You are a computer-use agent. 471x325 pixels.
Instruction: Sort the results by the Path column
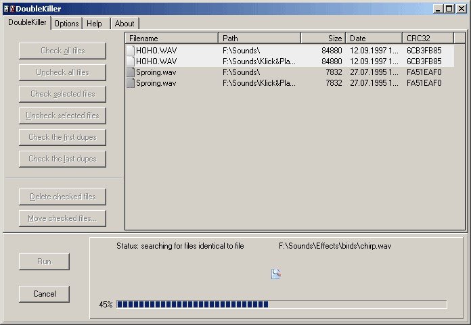[x=260, y=39]
